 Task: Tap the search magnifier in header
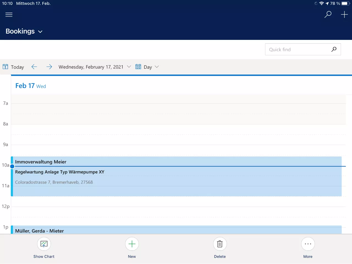click(328, 15)
